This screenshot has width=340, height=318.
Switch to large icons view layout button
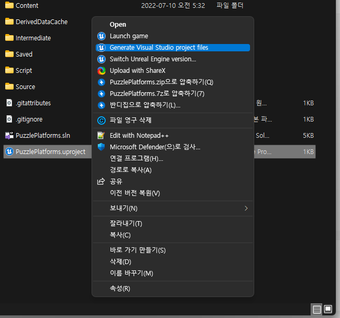pyautogui.click(x=328, y=309)
